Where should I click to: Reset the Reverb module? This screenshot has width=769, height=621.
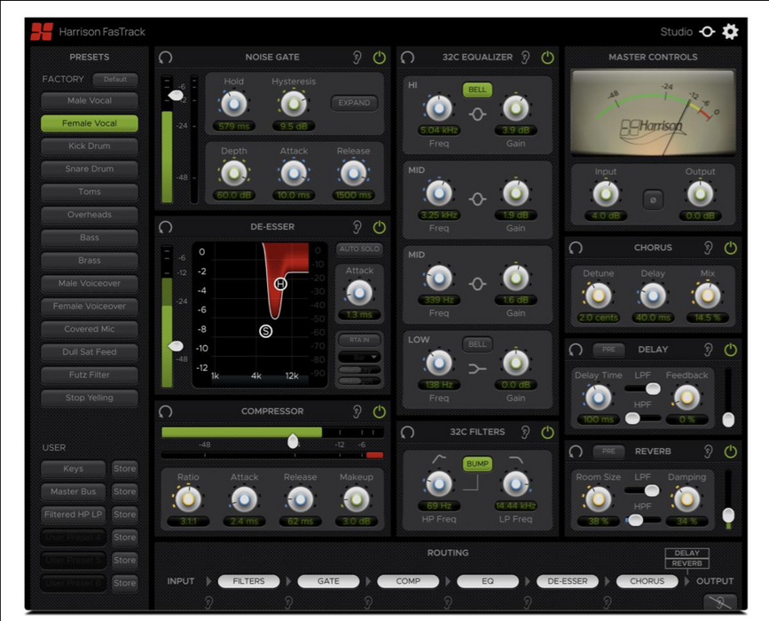tap(576, 452)
